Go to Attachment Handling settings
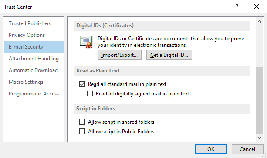Screen dimensions: 267x158 coord(34,58)
